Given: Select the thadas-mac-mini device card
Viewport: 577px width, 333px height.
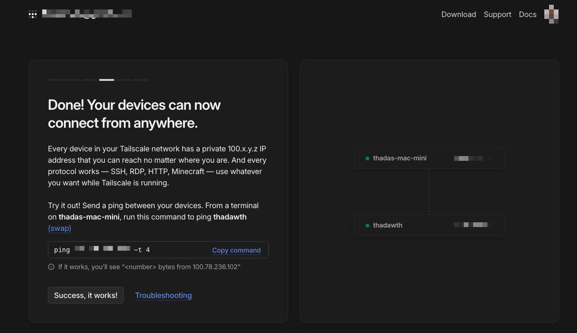Looking at the screenshot, I should (430, 158).
